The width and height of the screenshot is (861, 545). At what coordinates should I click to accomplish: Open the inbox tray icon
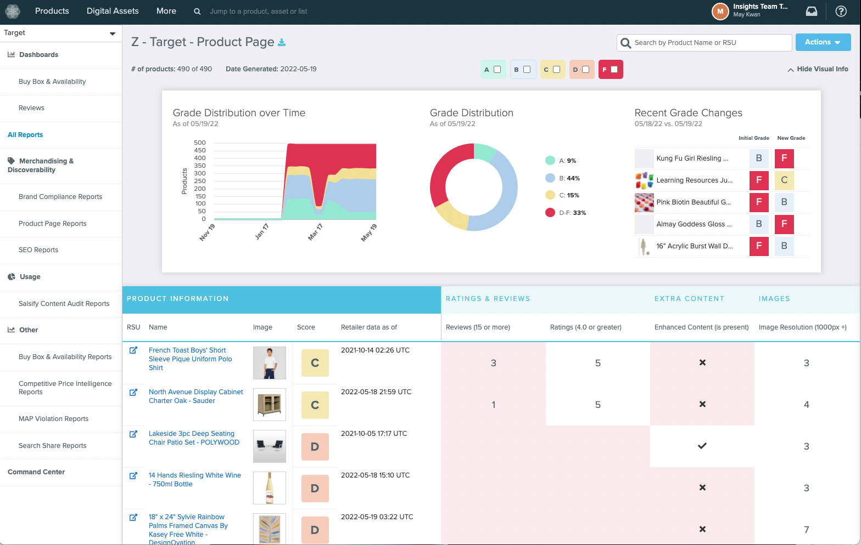812,11
